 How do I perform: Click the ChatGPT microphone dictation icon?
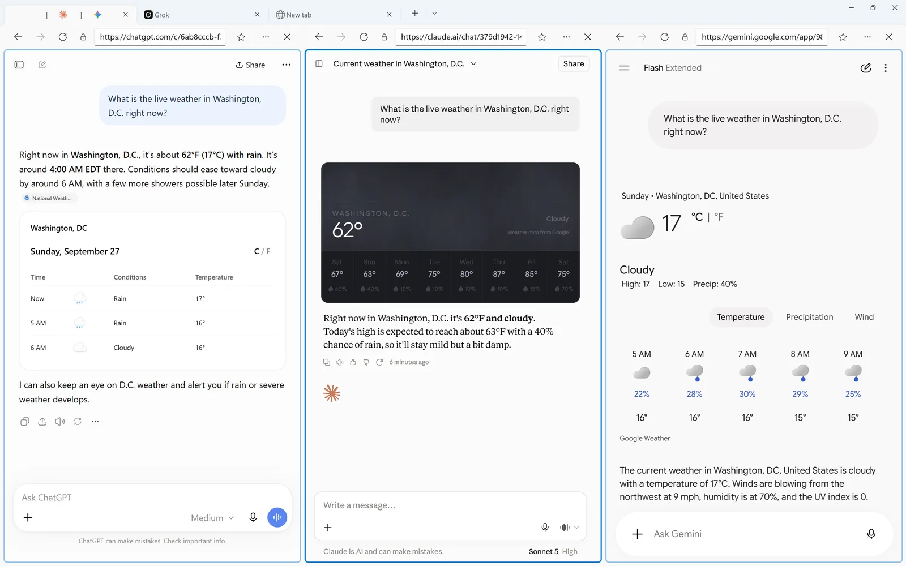(x=253, y=517)
